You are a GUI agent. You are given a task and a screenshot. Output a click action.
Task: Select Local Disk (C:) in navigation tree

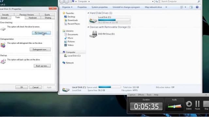74,56
